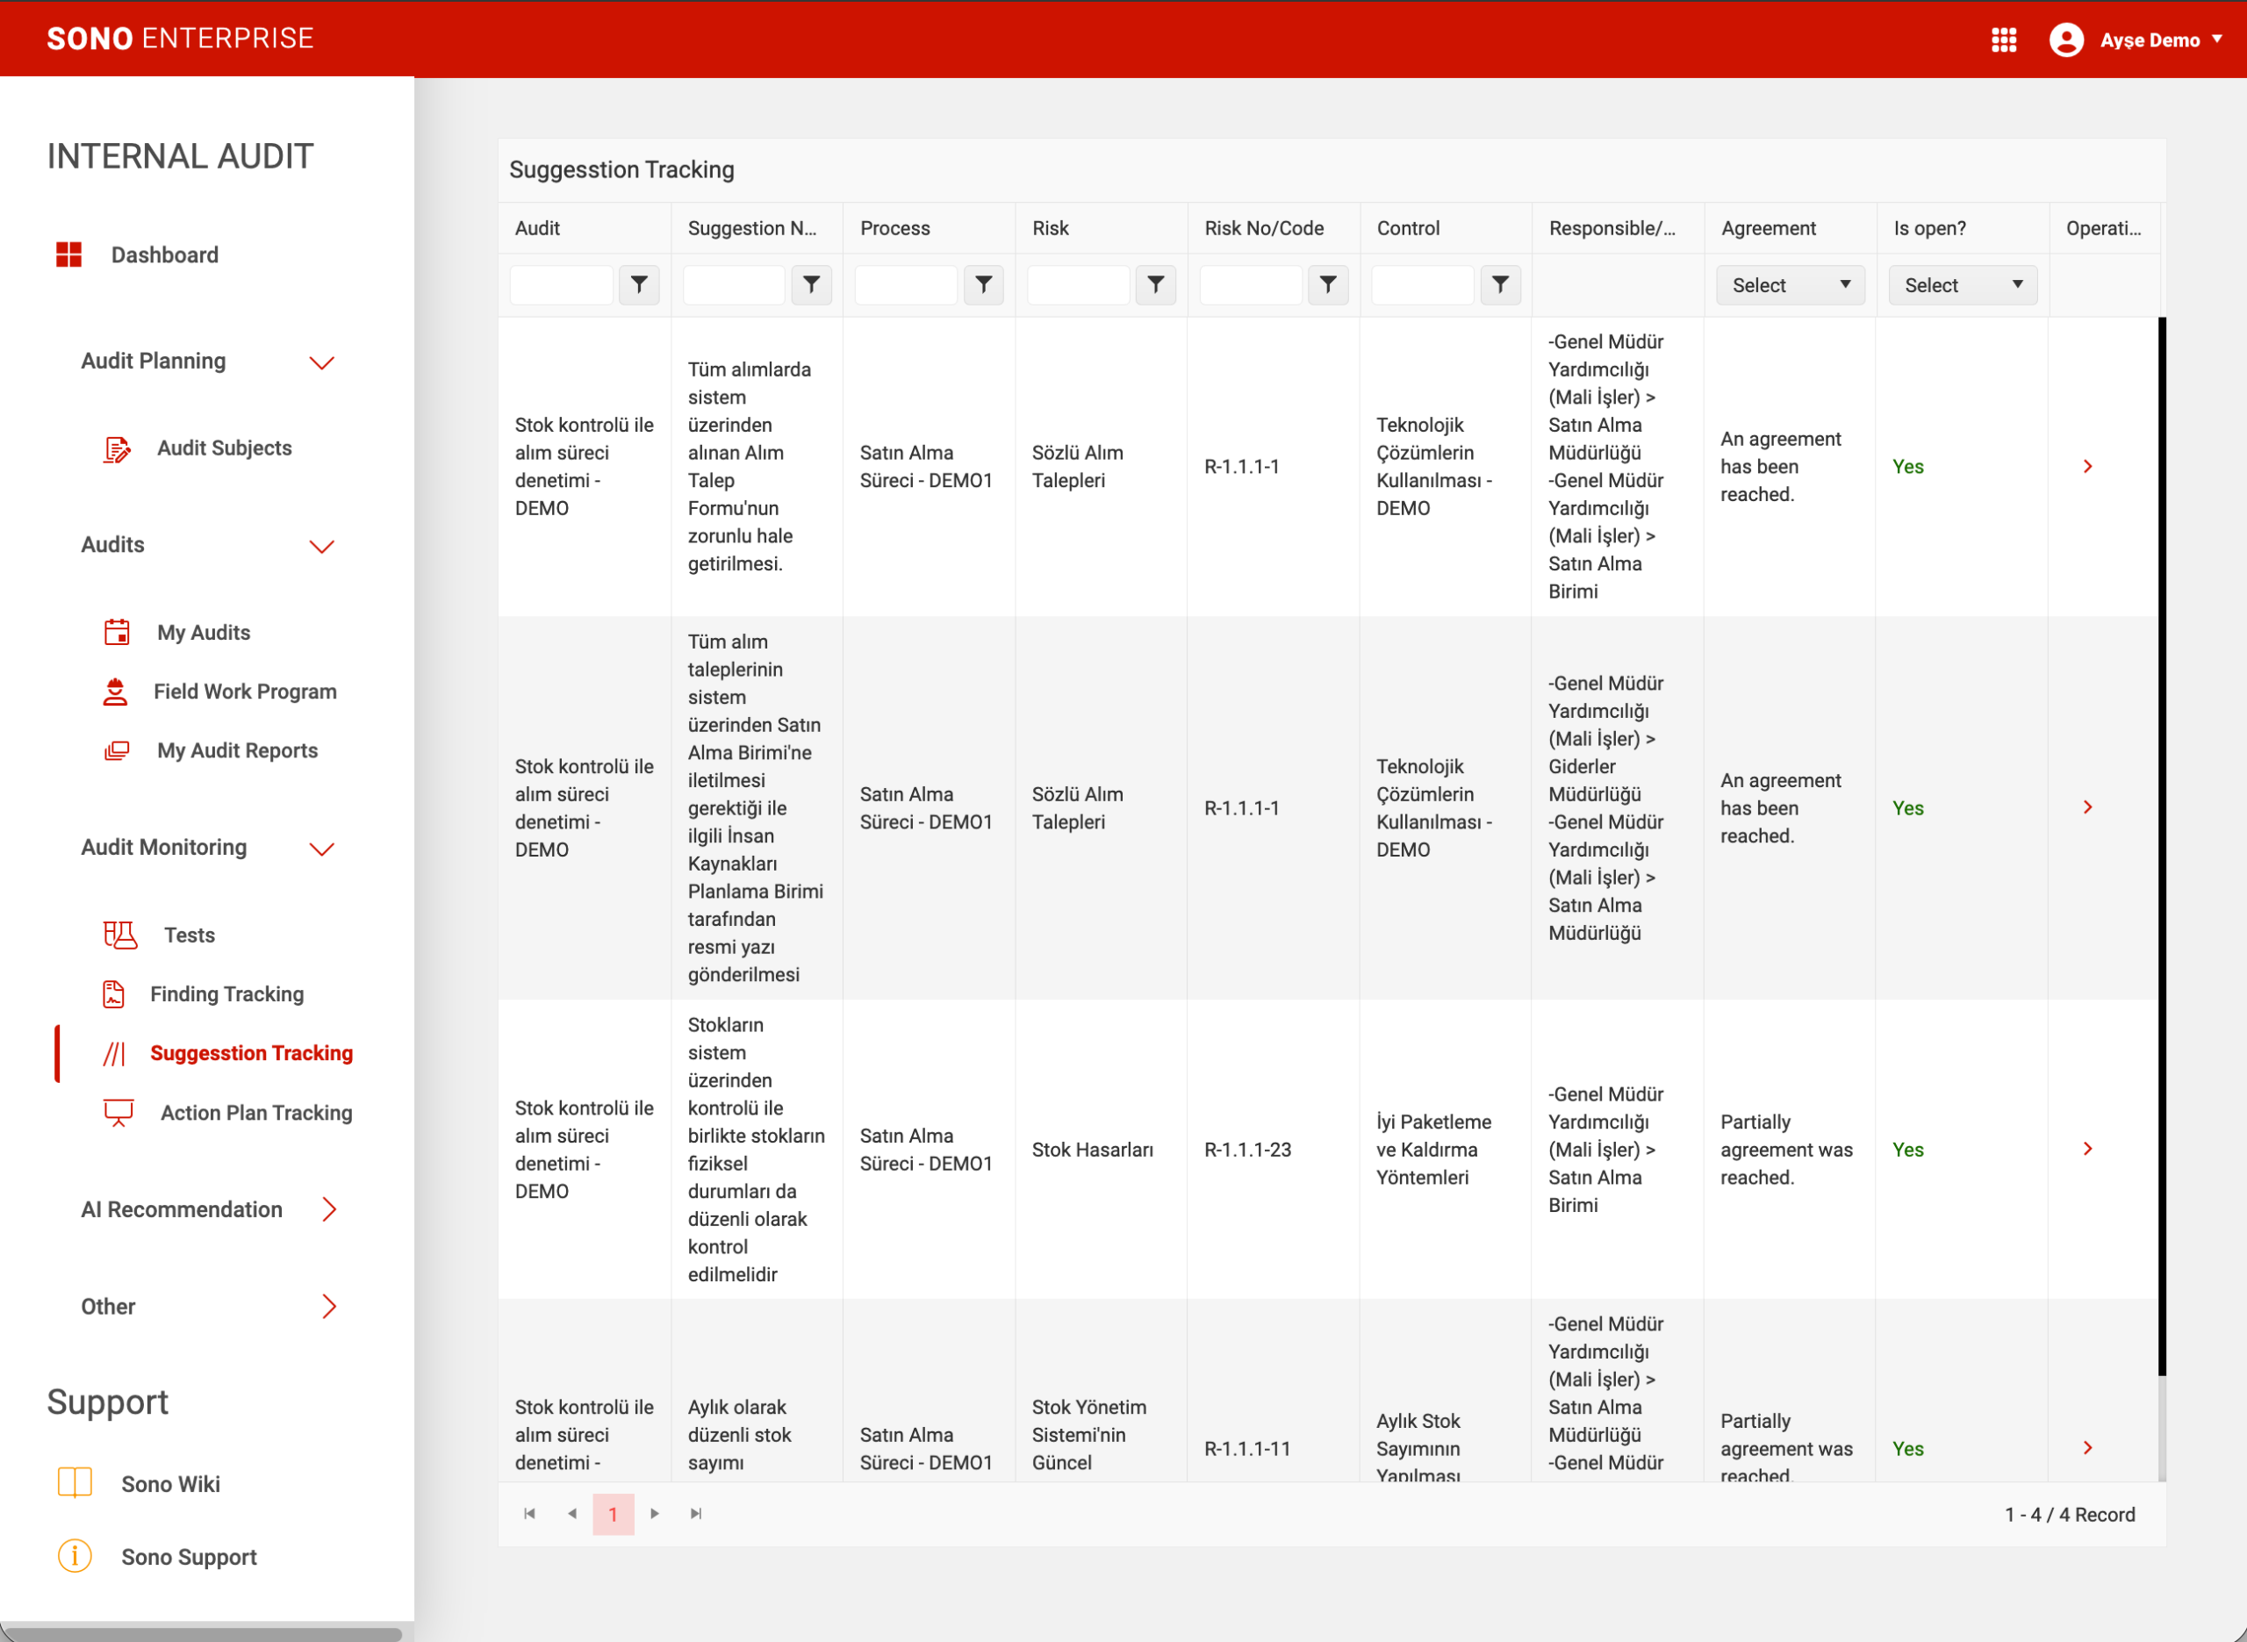Viewport: 2247px width, 1642px height.
Task: Open the Agreement Select dropdown
Action: [1790, 285]
